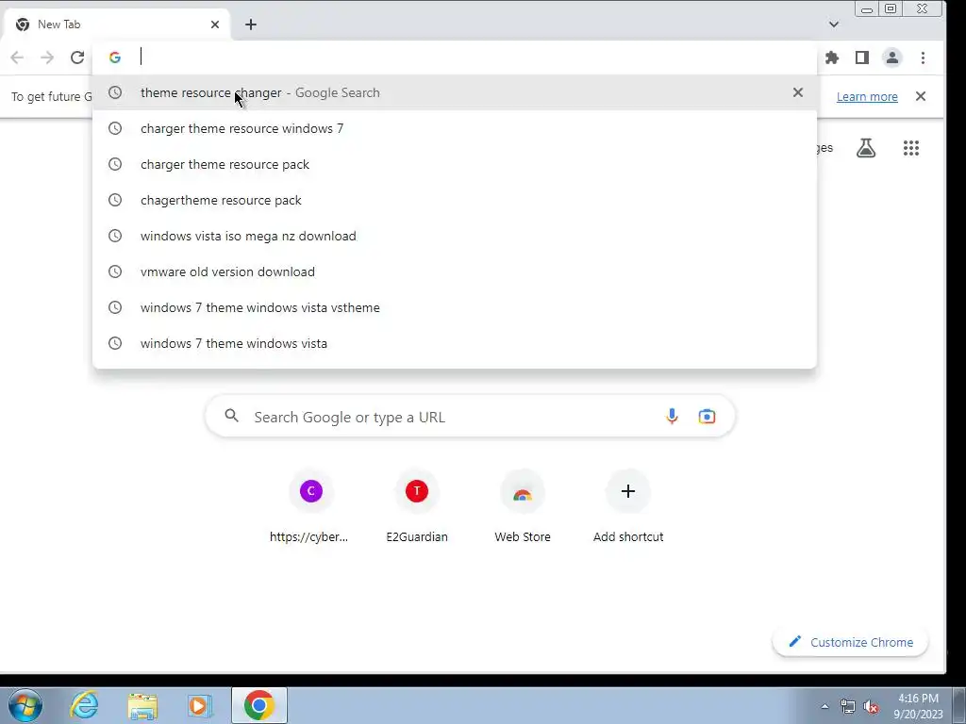Image resolution: width=966 pixels, height=724 pixels.
Task: Search by image with Google Lens camera
Action: click(x=707, y=417)
